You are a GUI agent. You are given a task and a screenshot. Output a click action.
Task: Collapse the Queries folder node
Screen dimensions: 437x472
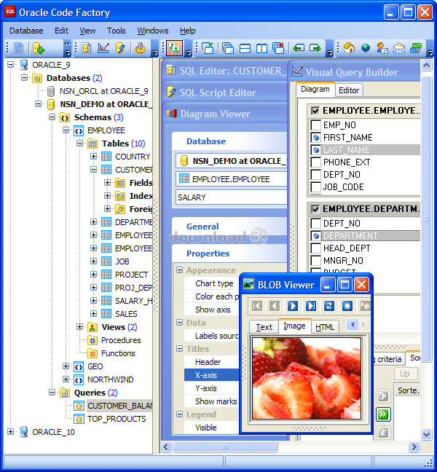[52, 392]
